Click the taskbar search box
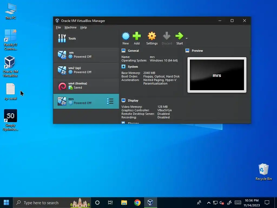 coord(52,203)
